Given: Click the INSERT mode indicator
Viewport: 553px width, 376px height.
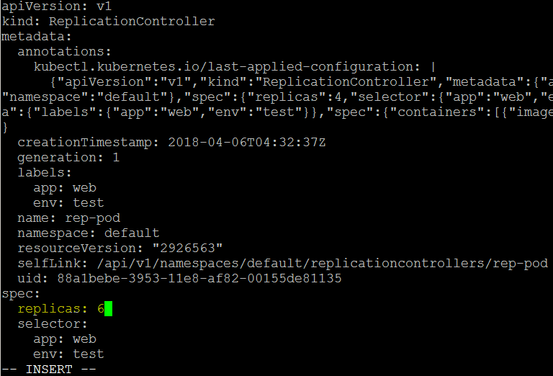Looking at the screenshot, I should [x=49, y=370].
